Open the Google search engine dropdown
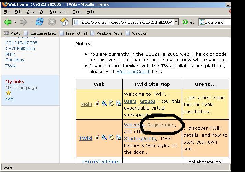 click(x=203, y=22)
